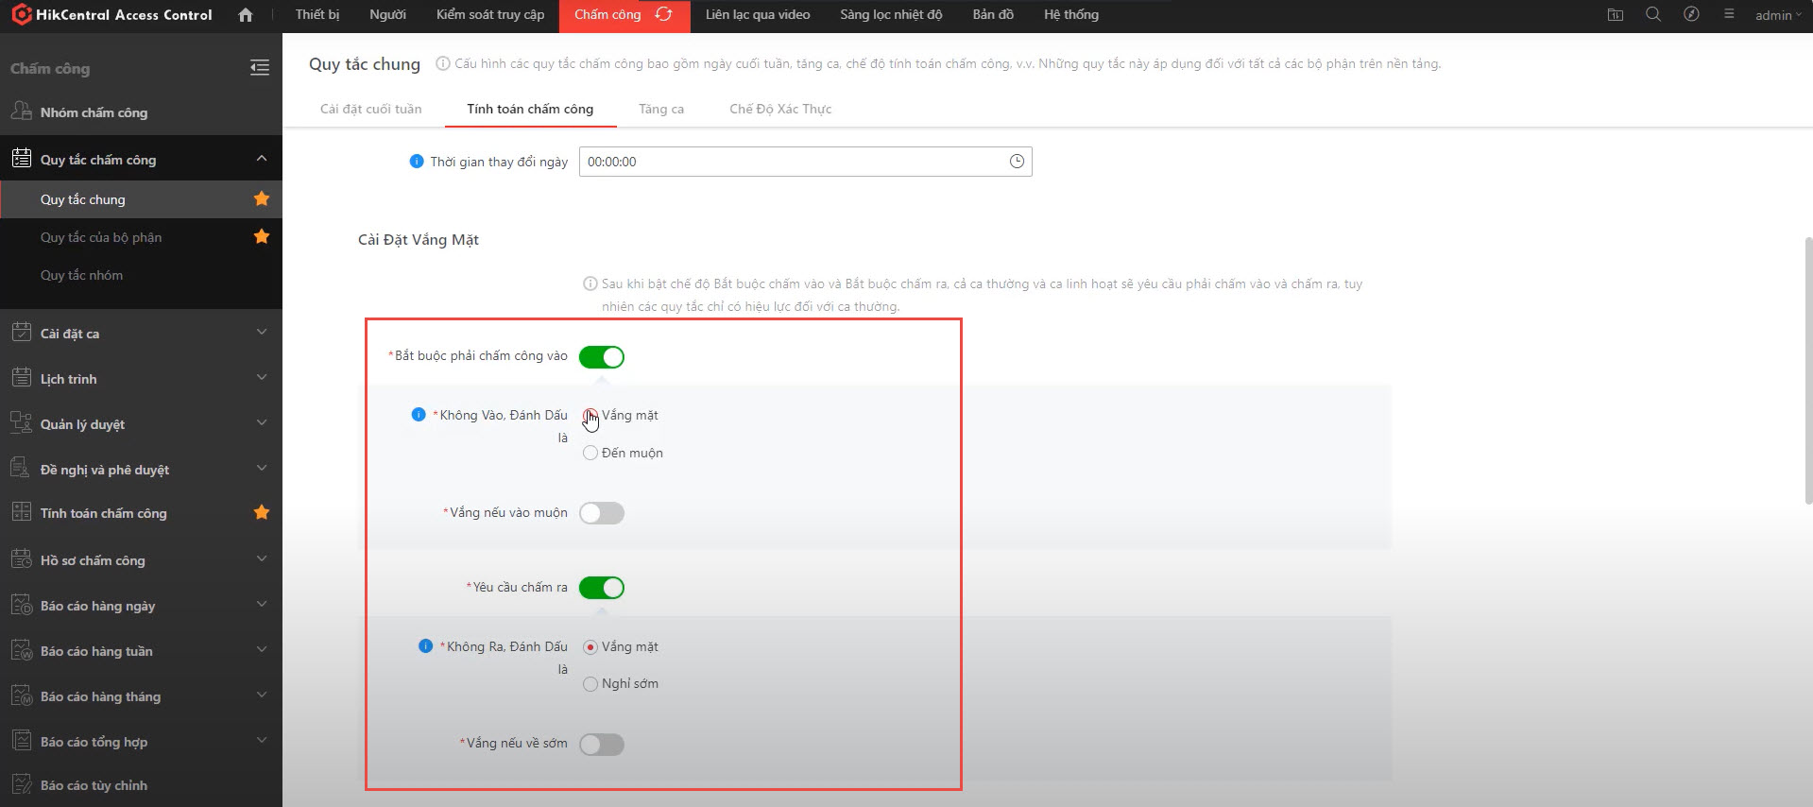Click the clock icon in time field
This screenshot has height=807, width=1813.
pyautogui.click(x=1017, y=162)
